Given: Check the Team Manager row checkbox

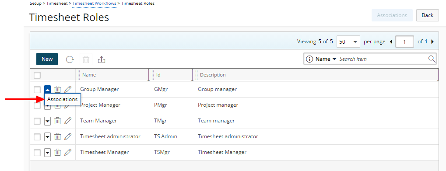Looking at the screenshot, I should tap(37, 121).
